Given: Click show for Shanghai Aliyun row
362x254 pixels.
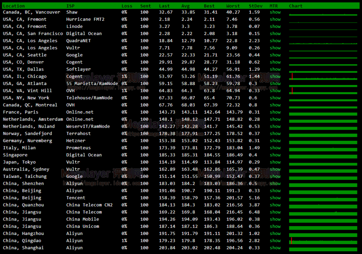Looking at the screenshot, I should (x=275, y=248).
